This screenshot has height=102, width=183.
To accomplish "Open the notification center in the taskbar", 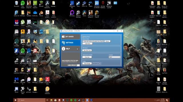I will tap(167, 100).
